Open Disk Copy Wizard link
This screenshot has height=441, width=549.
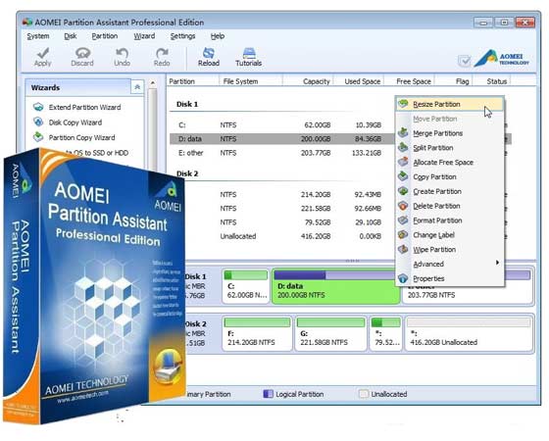click(x=75, y=122)
